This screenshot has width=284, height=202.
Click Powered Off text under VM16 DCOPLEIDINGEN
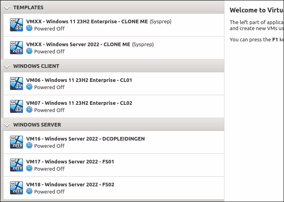(x=49, y=146)
